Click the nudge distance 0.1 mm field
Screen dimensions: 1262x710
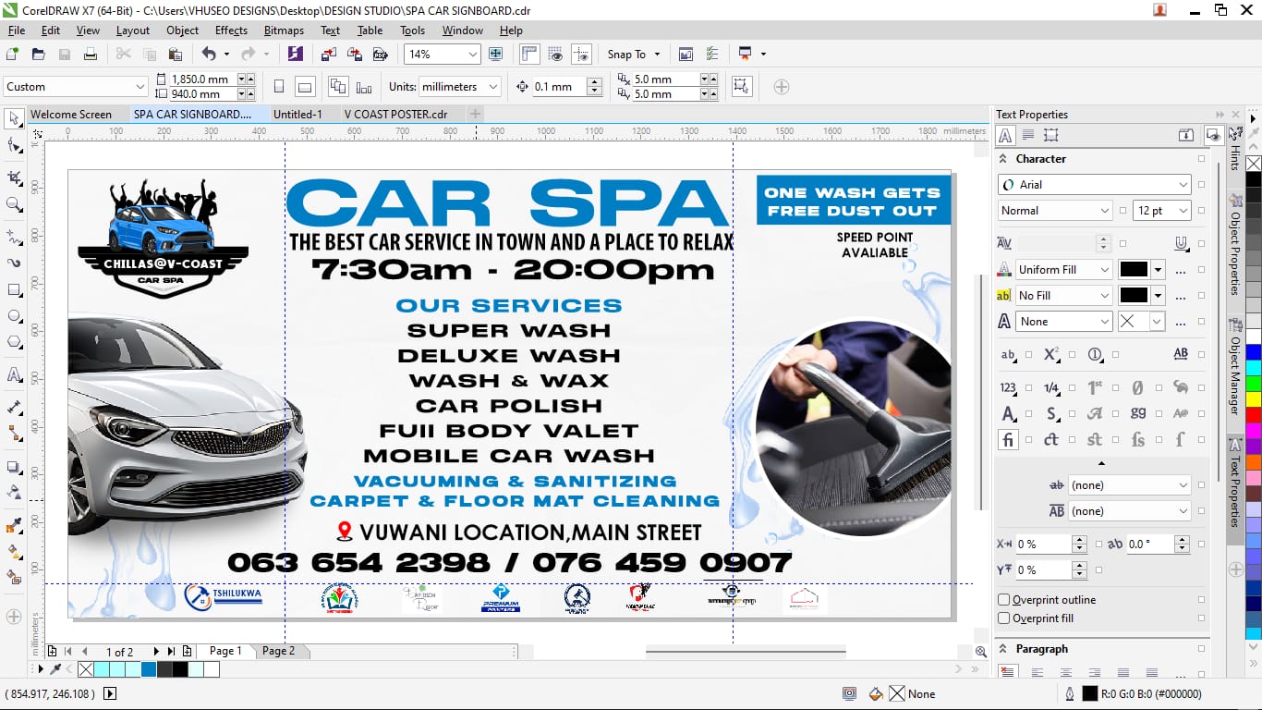coord(560,87)
